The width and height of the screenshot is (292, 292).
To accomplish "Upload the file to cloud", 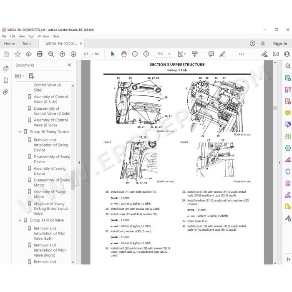I will click(x=28, y=54).
